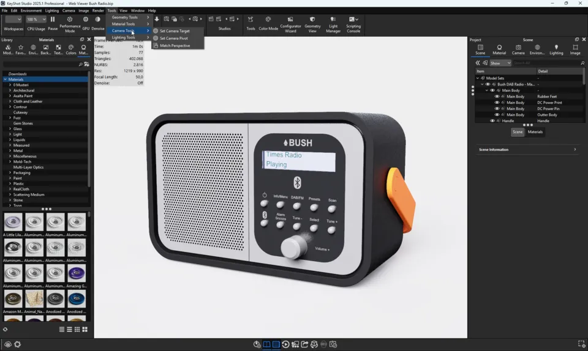
Task: Click the Scene button below tree
Action: tap(518, 131)
